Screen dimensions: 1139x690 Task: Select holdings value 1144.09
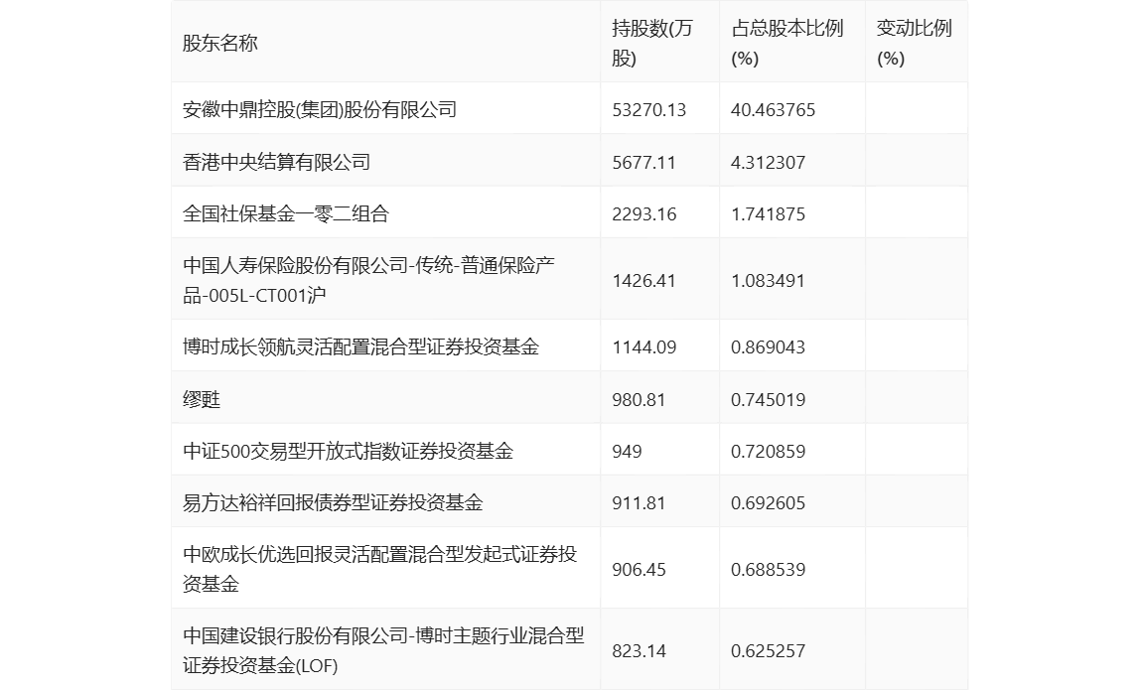(644, 347)
